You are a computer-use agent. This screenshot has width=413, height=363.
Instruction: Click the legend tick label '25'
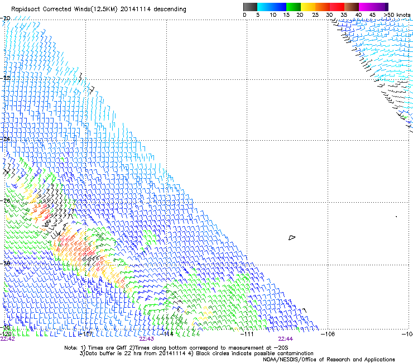coord(315,15)
